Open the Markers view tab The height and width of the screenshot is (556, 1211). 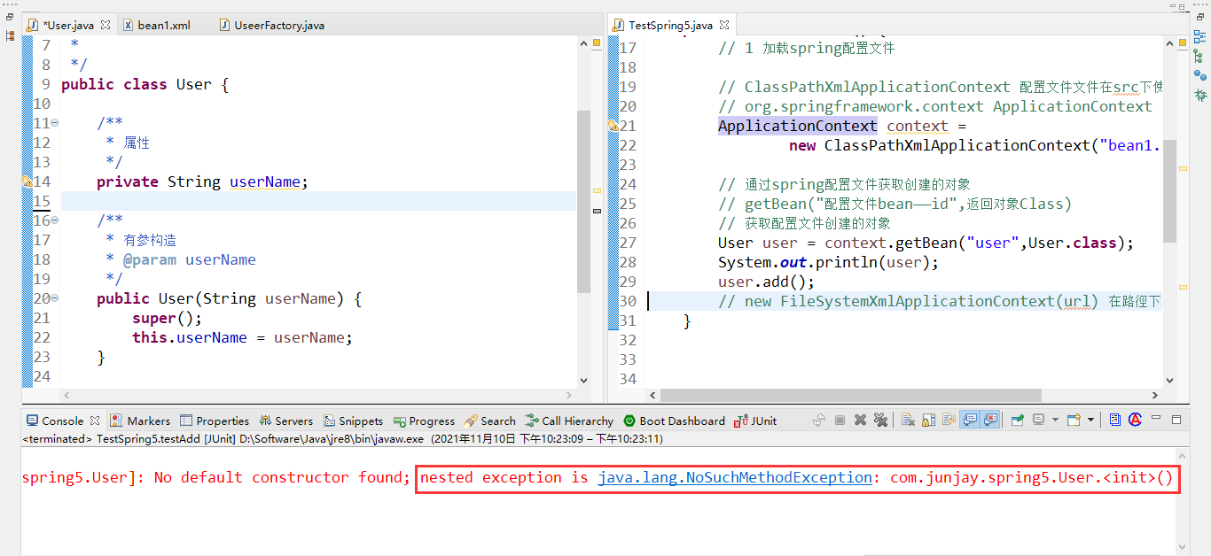click(141, 421)
